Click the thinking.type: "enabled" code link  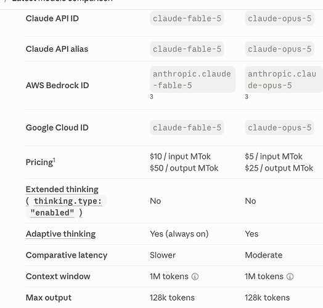67,207
